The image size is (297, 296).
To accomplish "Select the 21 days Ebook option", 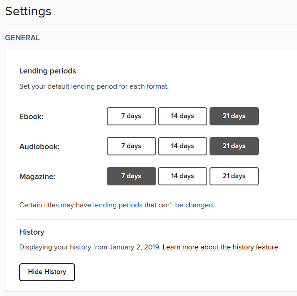I will [x=234, y=116].
